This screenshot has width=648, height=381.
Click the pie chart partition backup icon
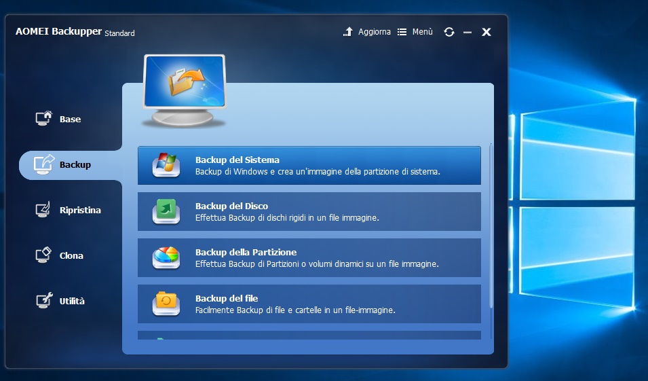(x=166, y=257)
